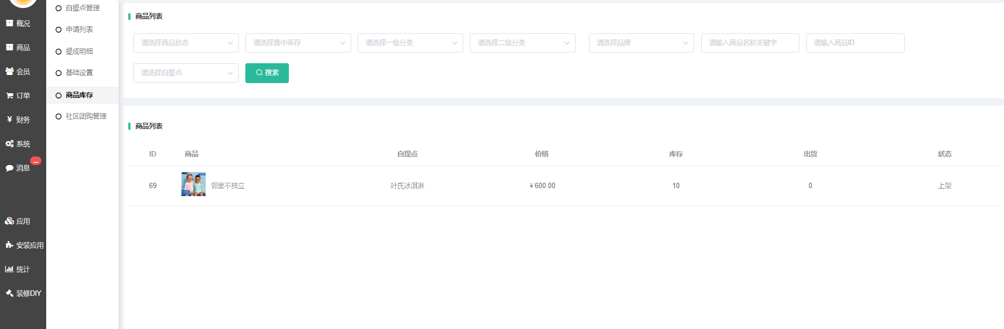Open the 统计 bar chart icon
Image resolution: width=1004 pixels, height=329 pixels.
10,270
